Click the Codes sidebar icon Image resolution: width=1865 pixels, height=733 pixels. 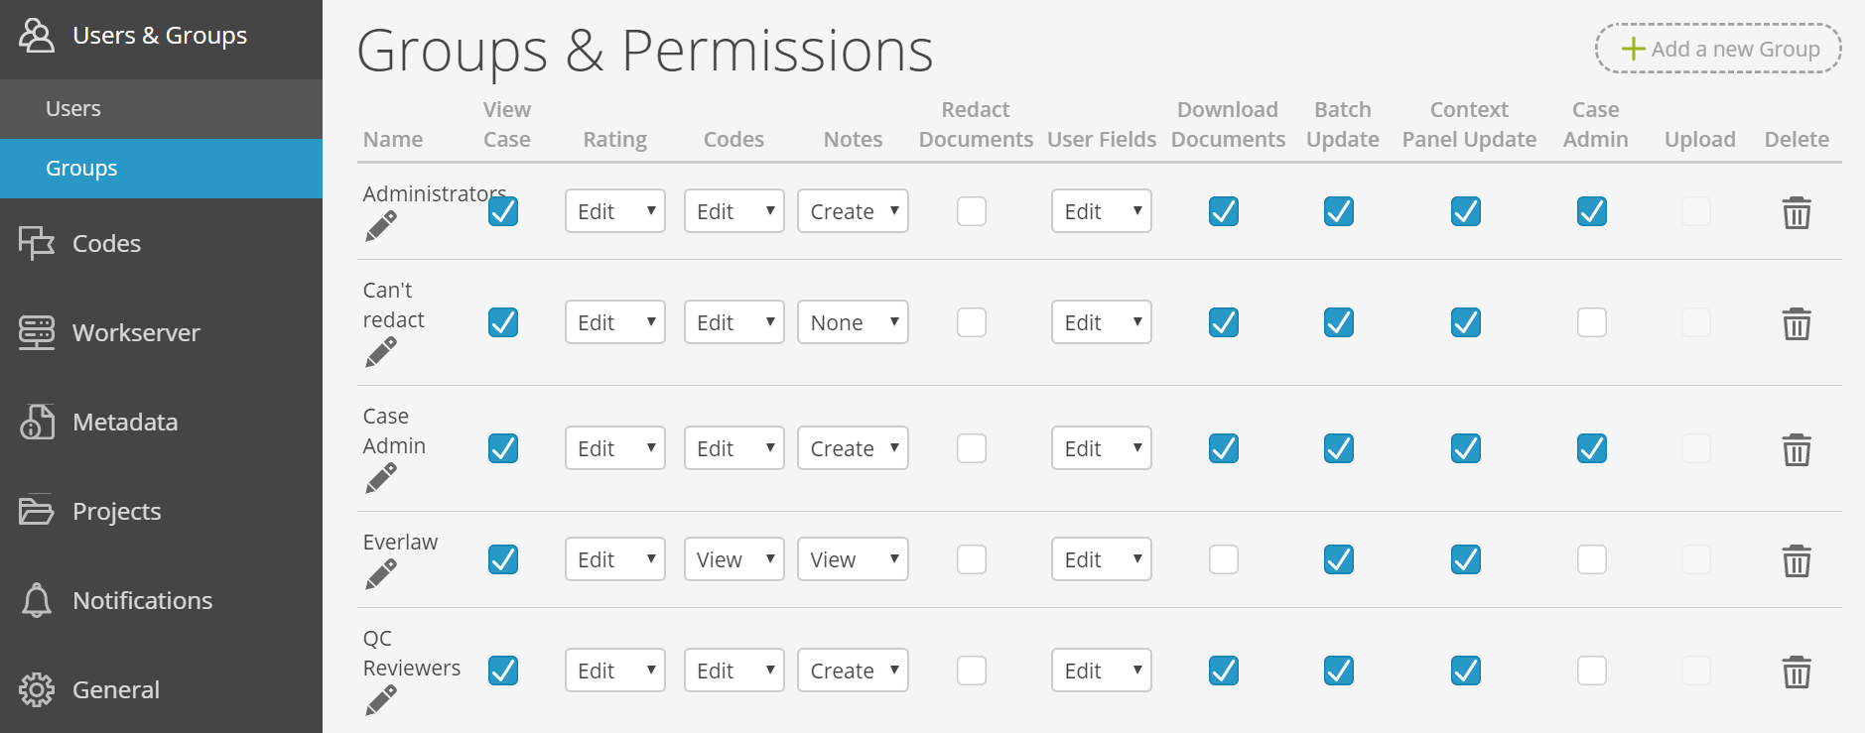coord(37,243)
